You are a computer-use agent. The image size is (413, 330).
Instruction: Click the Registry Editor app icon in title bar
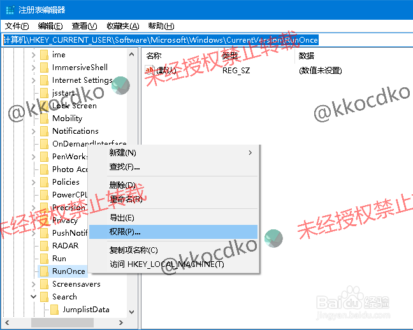(10, 10)
